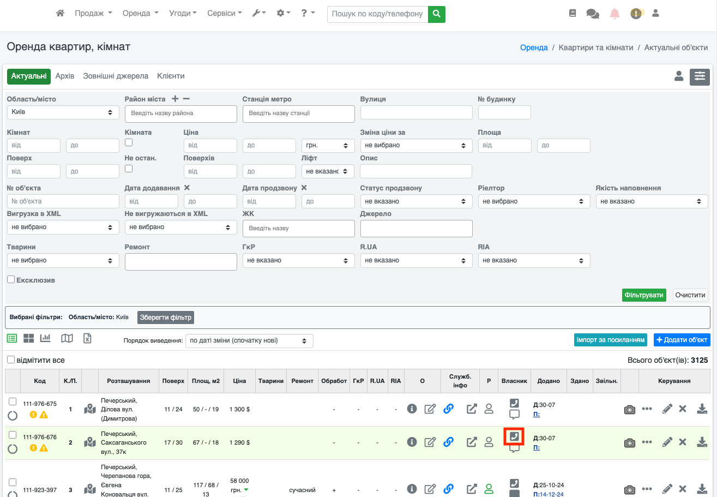The width and height of the screenshot is (717, 497).
Task: Click the owner phone icon for 111-976-676
Action: click(x=514, y=436)
